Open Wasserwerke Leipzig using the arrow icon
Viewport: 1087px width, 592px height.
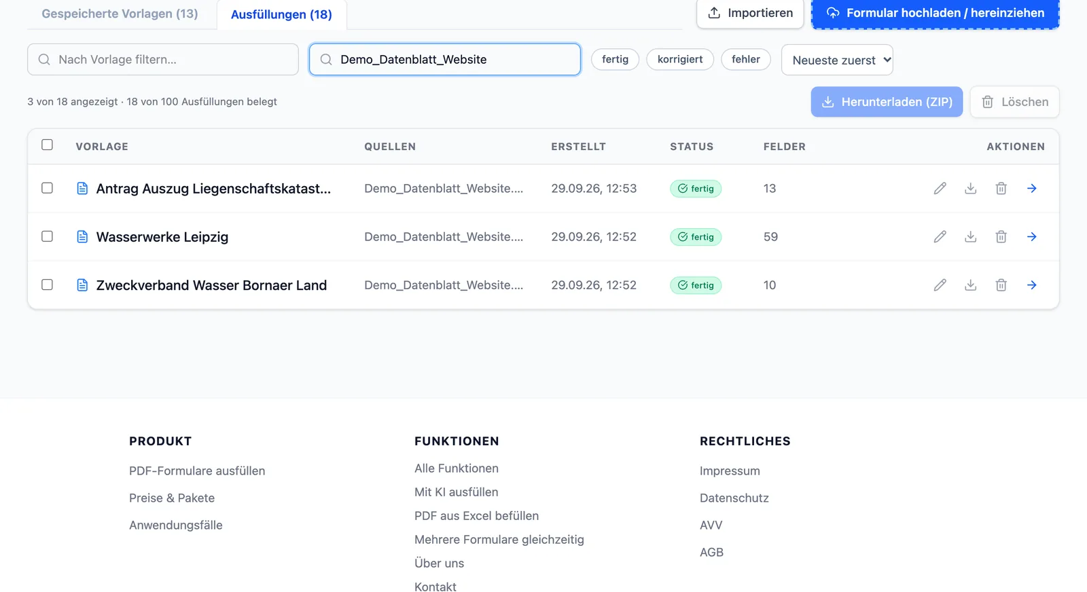1031,237
